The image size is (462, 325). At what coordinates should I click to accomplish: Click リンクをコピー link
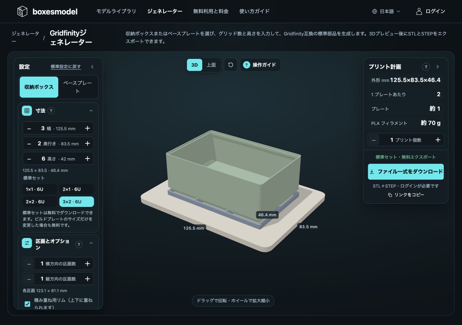[x=406, y=195]
